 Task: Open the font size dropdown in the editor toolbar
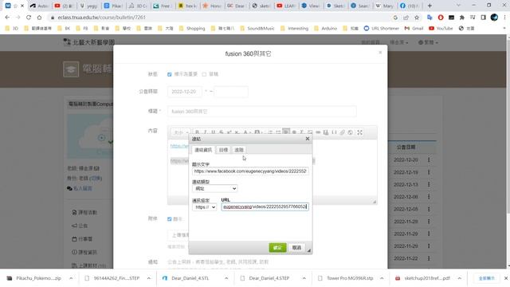(x=181, y=132)
